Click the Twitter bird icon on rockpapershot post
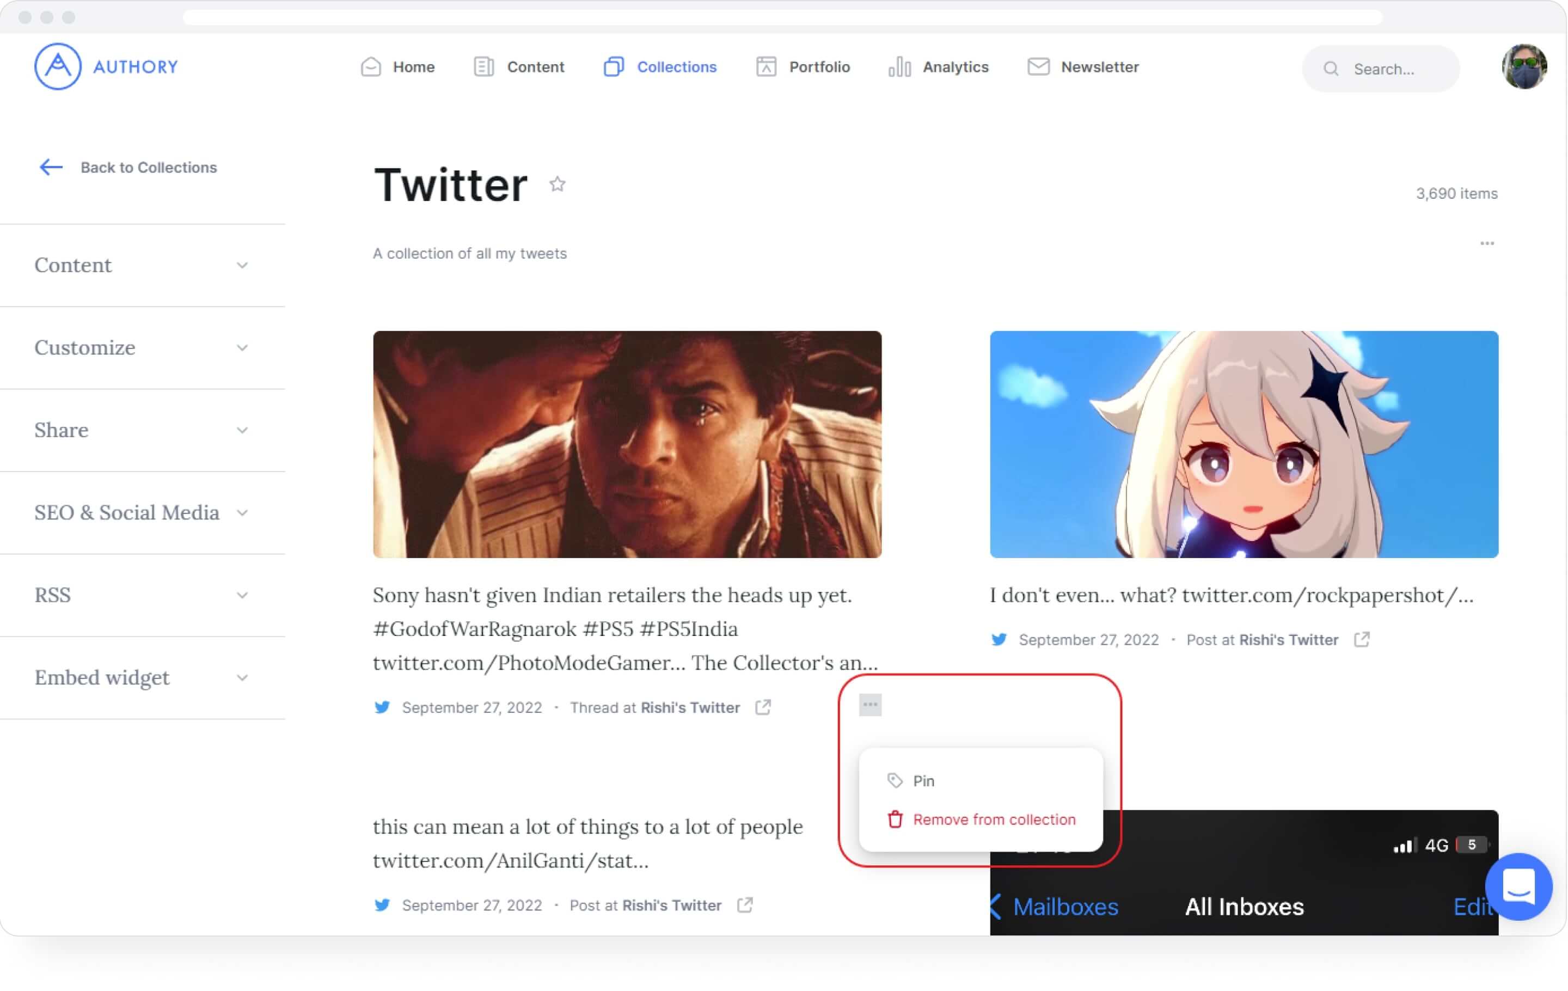This screenshot has height=991, width=1568. 999,639
